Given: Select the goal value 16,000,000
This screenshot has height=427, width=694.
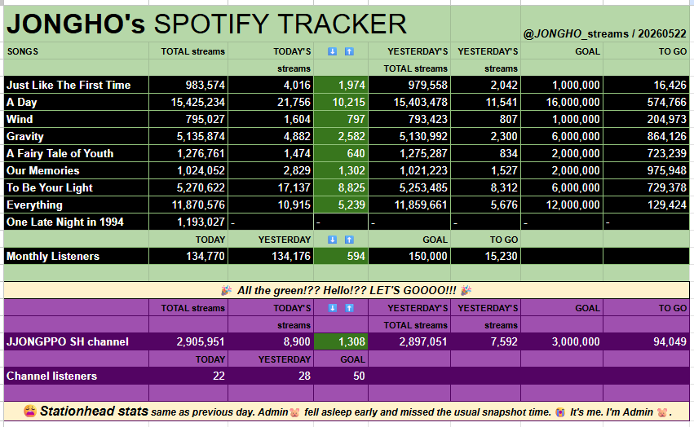Looking at the screenshot, I should (x=562, y=102).
